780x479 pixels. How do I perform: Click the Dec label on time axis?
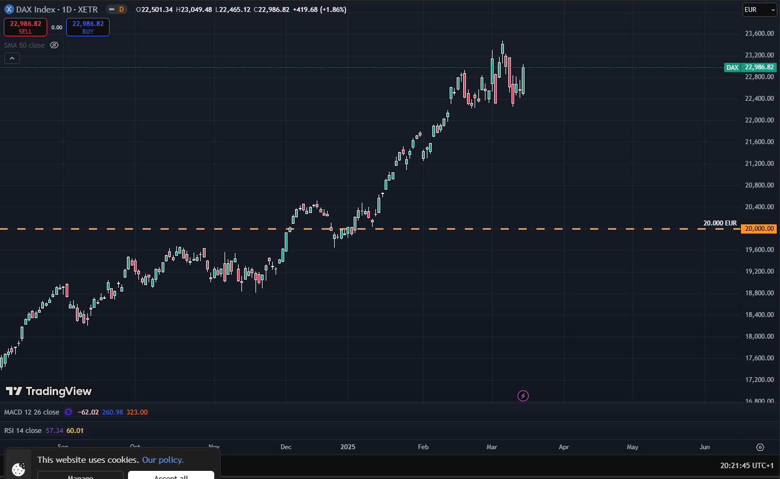(x=286, y=447)
